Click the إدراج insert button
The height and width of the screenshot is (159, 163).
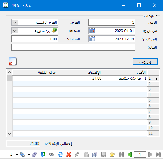click(145, 62)
